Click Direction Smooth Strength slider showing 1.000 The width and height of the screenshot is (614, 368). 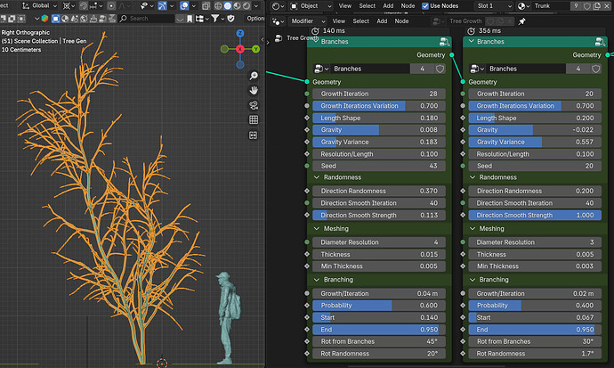coord(535,215)
